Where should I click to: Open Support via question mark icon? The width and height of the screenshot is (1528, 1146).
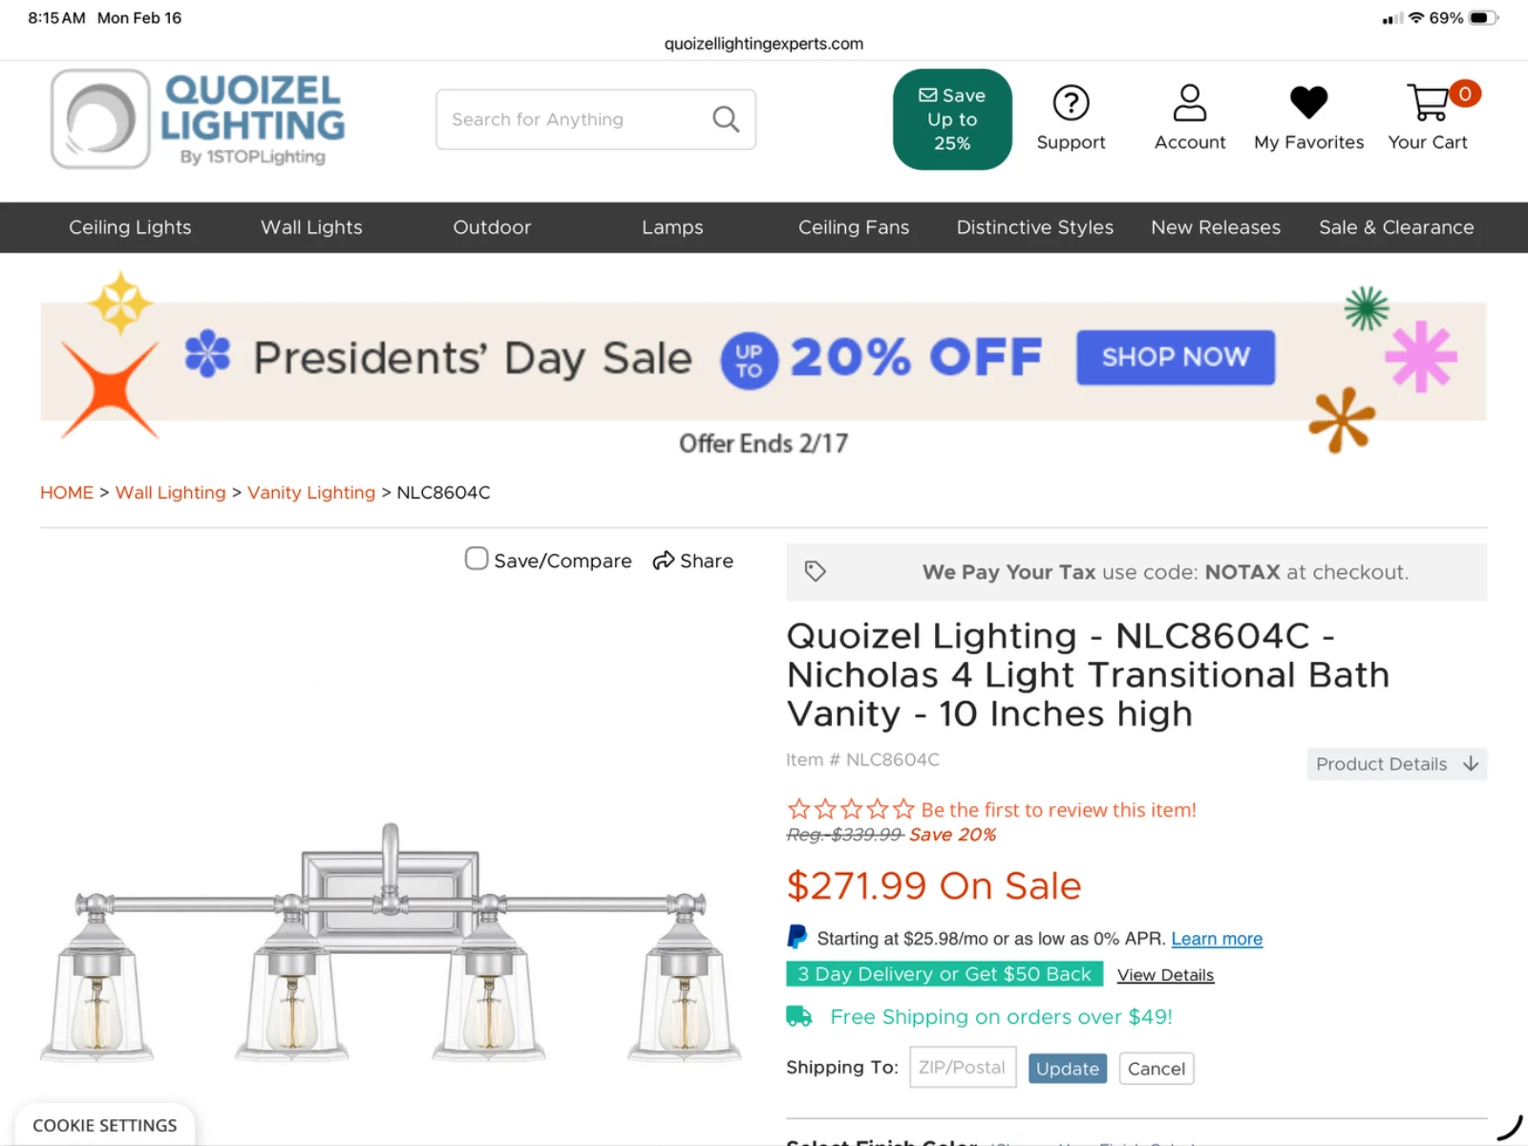[1071, 103]
